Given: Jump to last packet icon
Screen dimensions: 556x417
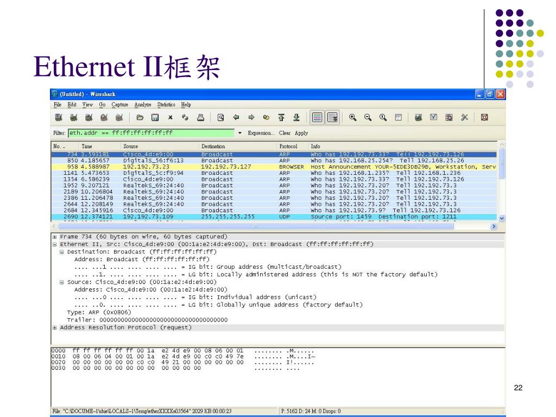Looking at the screenshot, I should [296, 117].
